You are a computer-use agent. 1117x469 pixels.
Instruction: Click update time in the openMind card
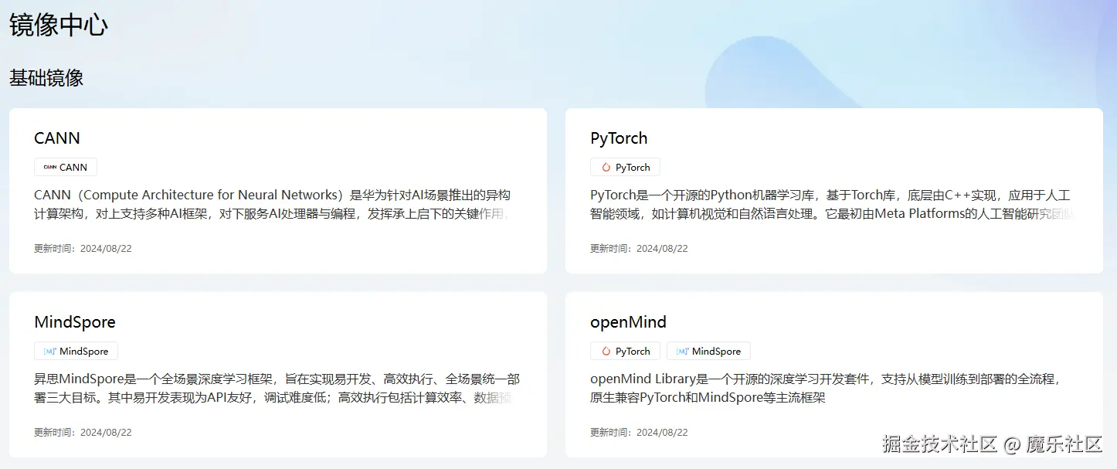639,433
